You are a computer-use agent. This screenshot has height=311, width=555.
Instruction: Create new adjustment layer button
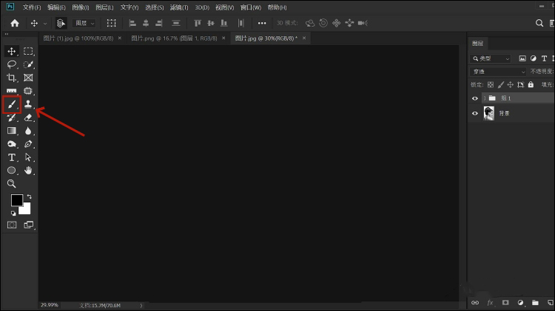(520, 303)
